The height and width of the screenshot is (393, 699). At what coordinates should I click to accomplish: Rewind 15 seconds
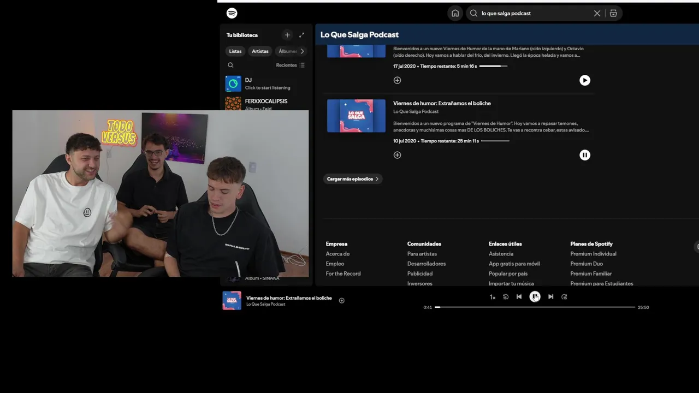click(506, 297)
